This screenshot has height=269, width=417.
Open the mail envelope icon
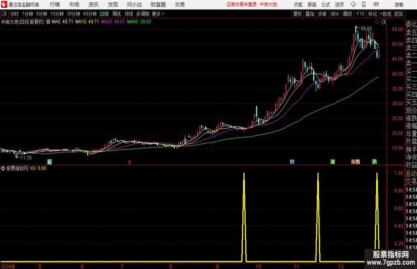376,4
